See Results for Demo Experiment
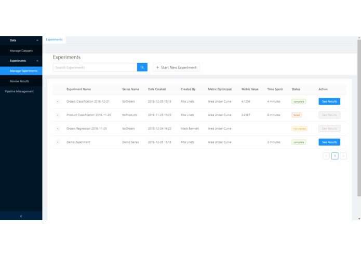This screenshot has width=361, height=256. coord(329,142)
